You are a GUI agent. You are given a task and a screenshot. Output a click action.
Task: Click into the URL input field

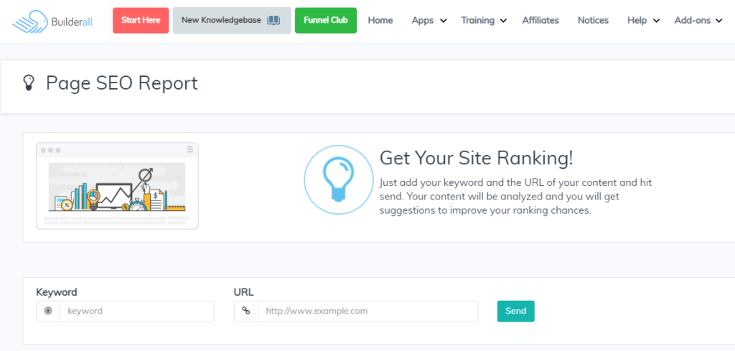click(x=367, y=312)
